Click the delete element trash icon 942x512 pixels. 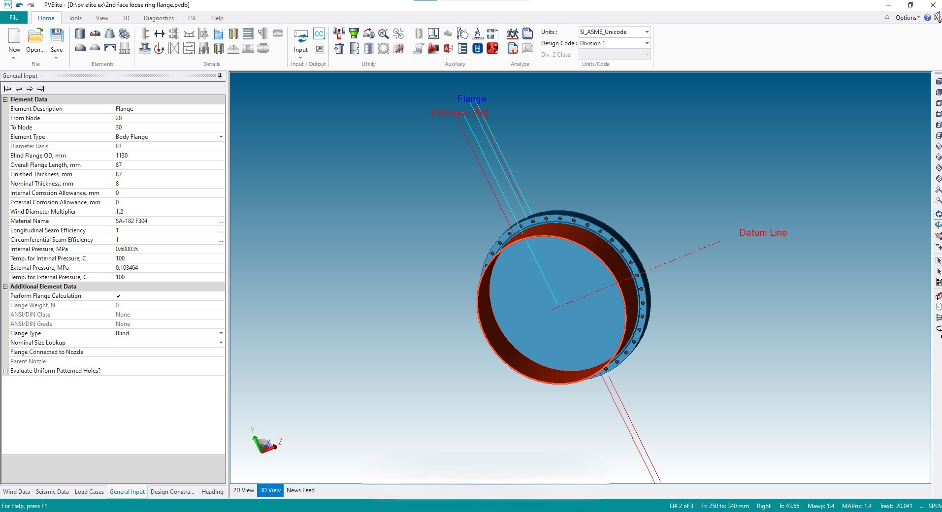click(x=339, y=48)
